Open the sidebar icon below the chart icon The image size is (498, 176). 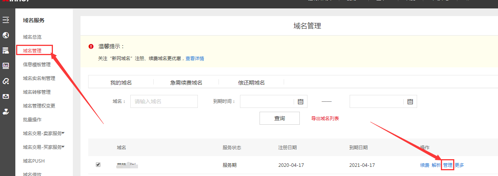(6, 81)
